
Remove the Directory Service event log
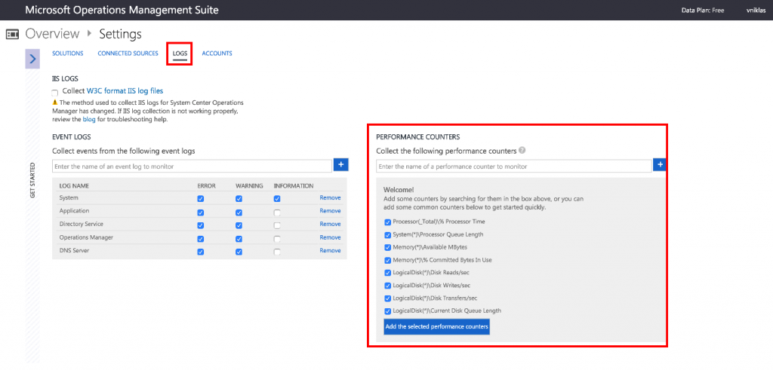click(x=330, y=224)
